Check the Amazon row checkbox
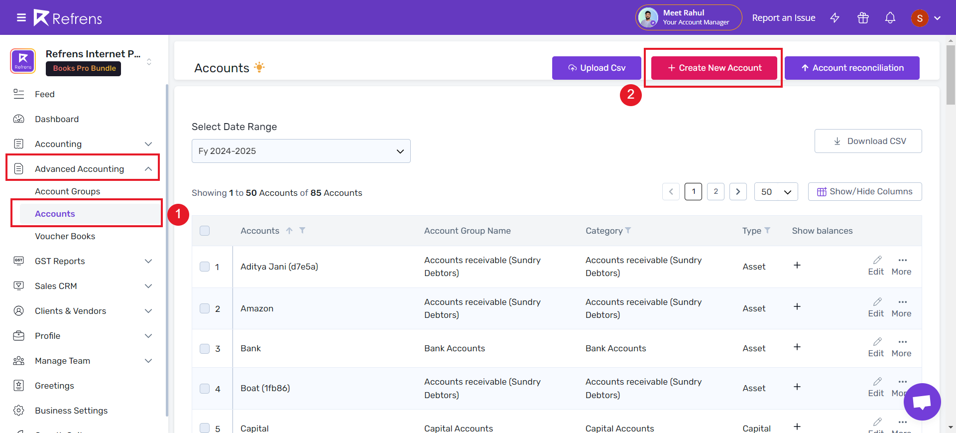Screen dimensions: 956x433 (x=205, y=308)
